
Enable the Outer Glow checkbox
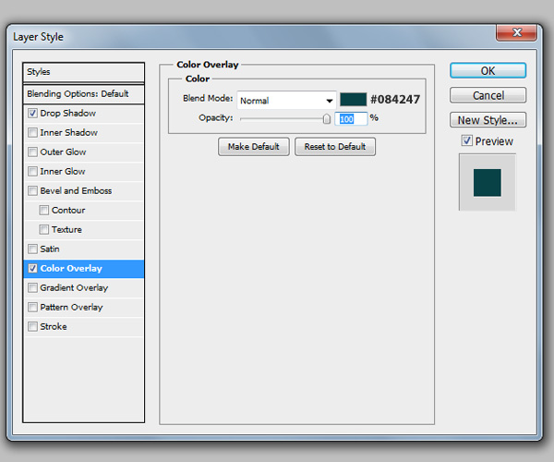pyautogui.click(x=32, y=152)
